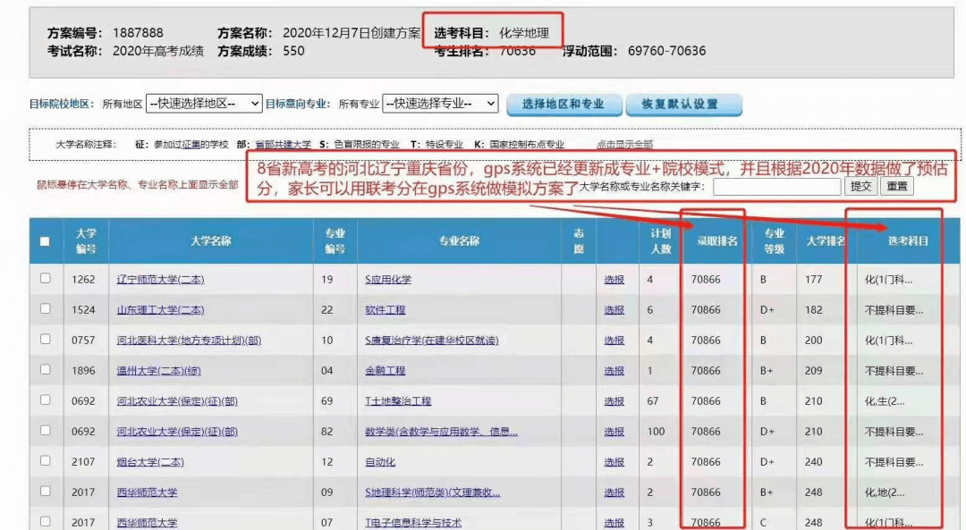This screenshot has width=966, height=530.
Task: Submit the keyword search with 提交
Action: coord(860,187)
